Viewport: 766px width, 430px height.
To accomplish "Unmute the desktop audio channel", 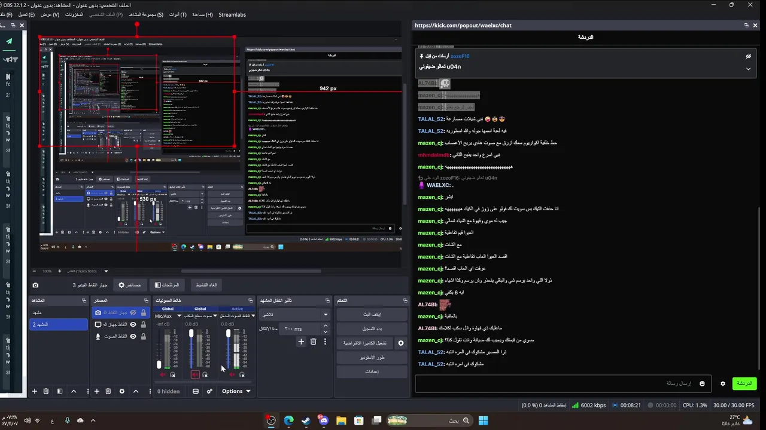I will click(x=195, y=374).
